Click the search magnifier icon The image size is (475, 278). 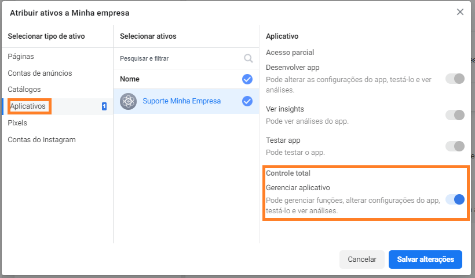coord(249,58)
